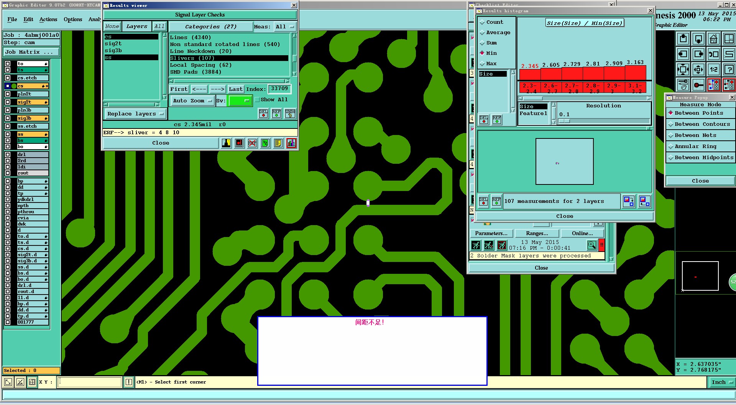The width and height of the screenshot is (736, 405).
Task: Click the grid snap icon beside X Y field
Action: click(x=32, y=382)
